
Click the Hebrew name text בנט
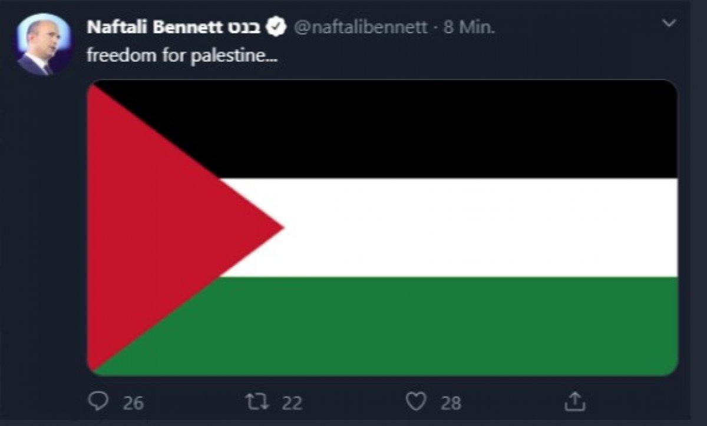point(244,27)
